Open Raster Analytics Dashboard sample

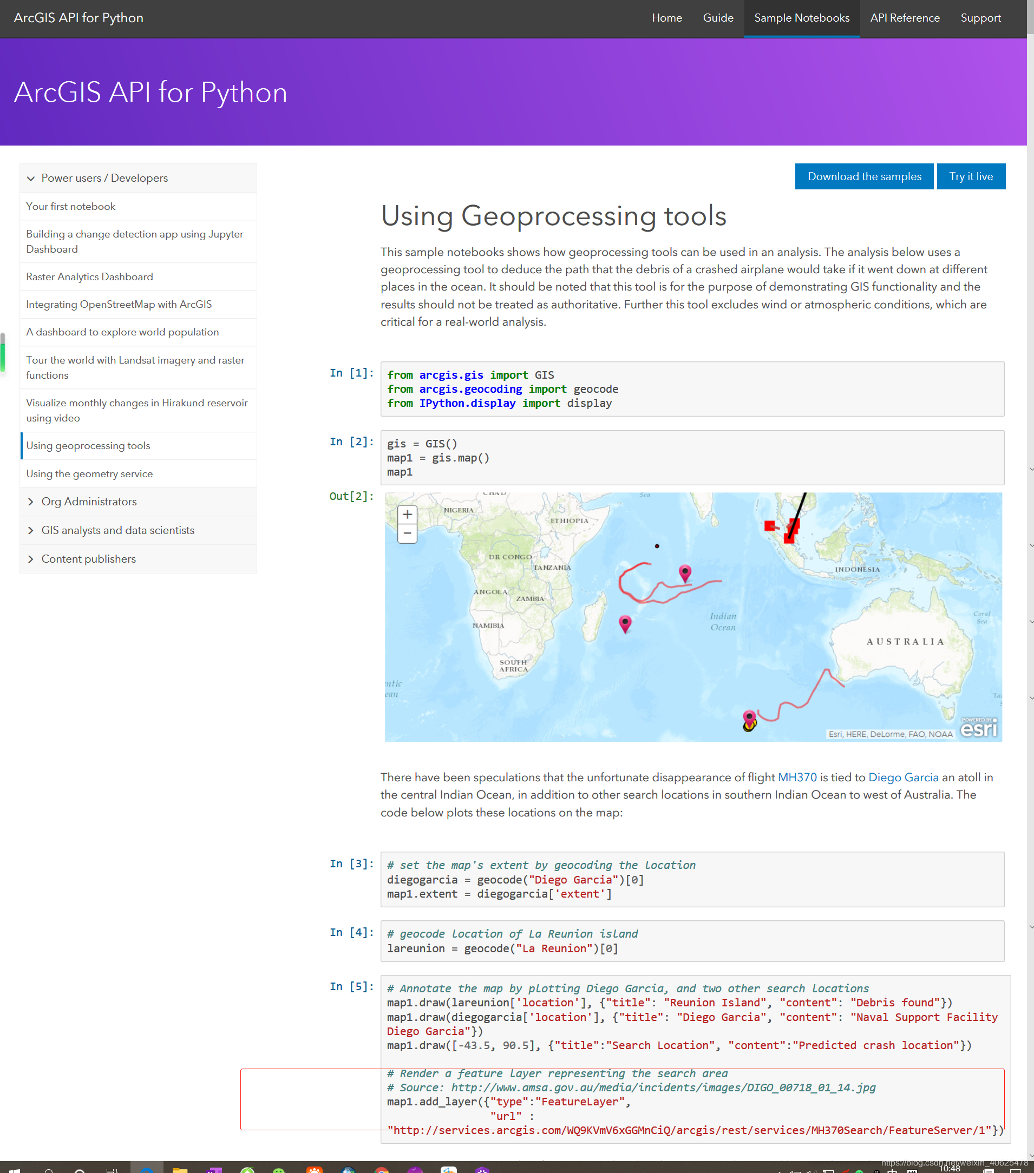(139, 276)
